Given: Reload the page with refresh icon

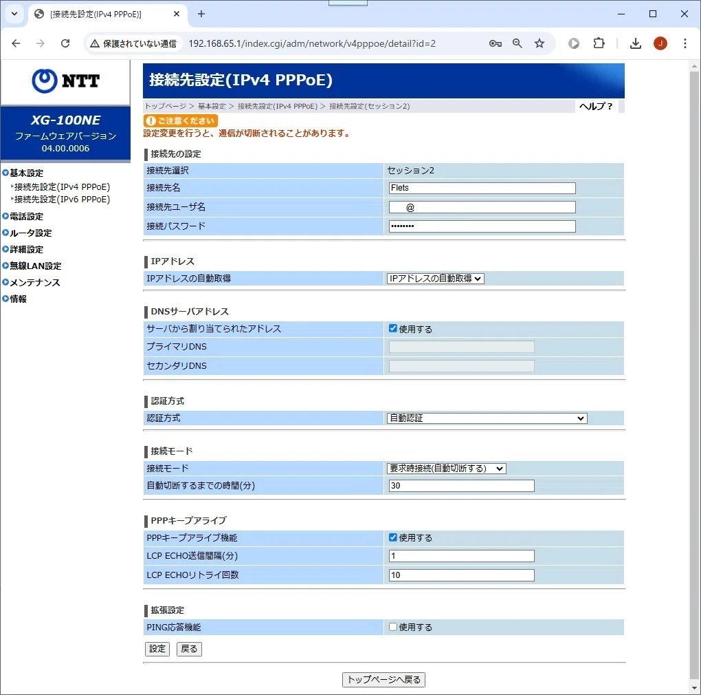Looking at the screenshot, I should (x=65, y=43).
